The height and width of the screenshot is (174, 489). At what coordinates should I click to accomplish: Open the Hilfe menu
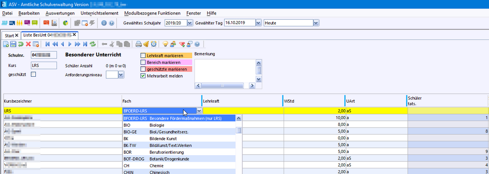(x=212, y=13)
